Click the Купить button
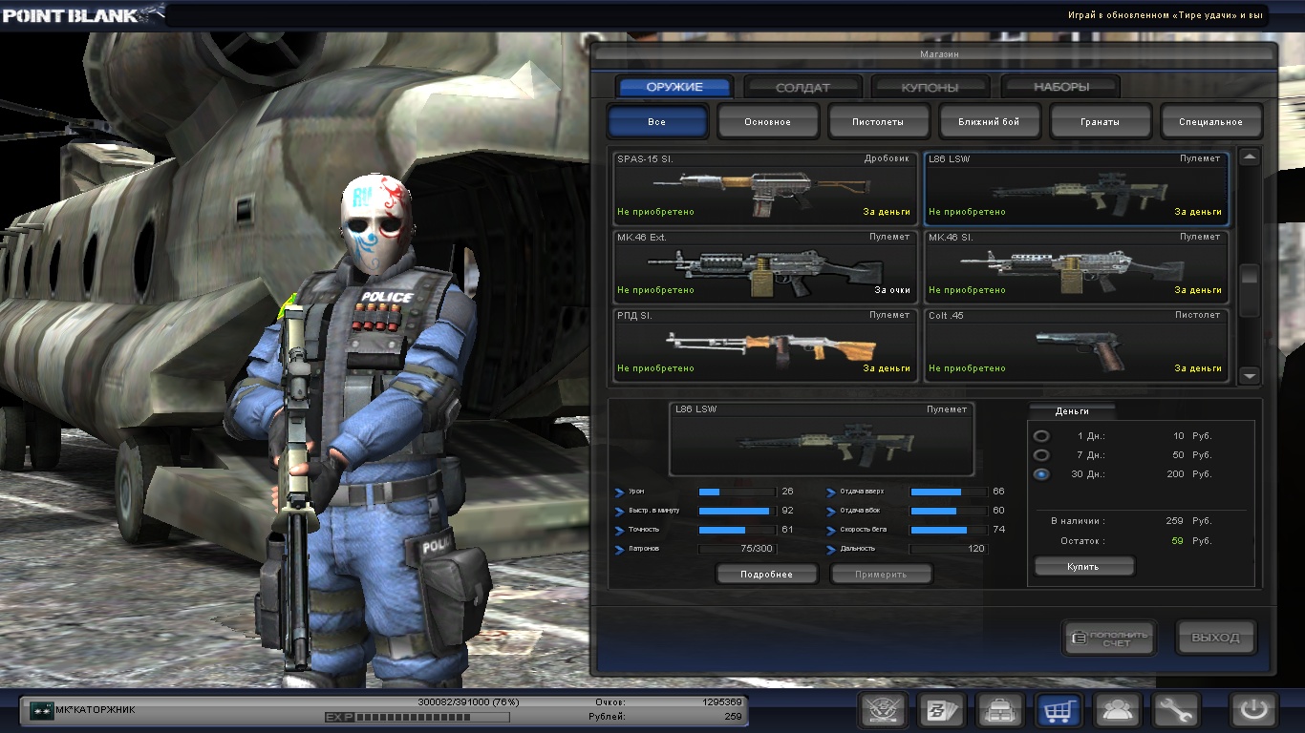 coord(1083,567)
